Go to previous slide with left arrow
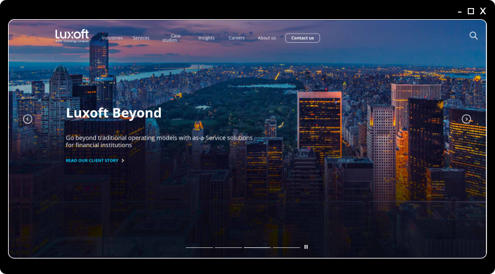The width and height of the screenshot is (495, 274). click(28, 119)
